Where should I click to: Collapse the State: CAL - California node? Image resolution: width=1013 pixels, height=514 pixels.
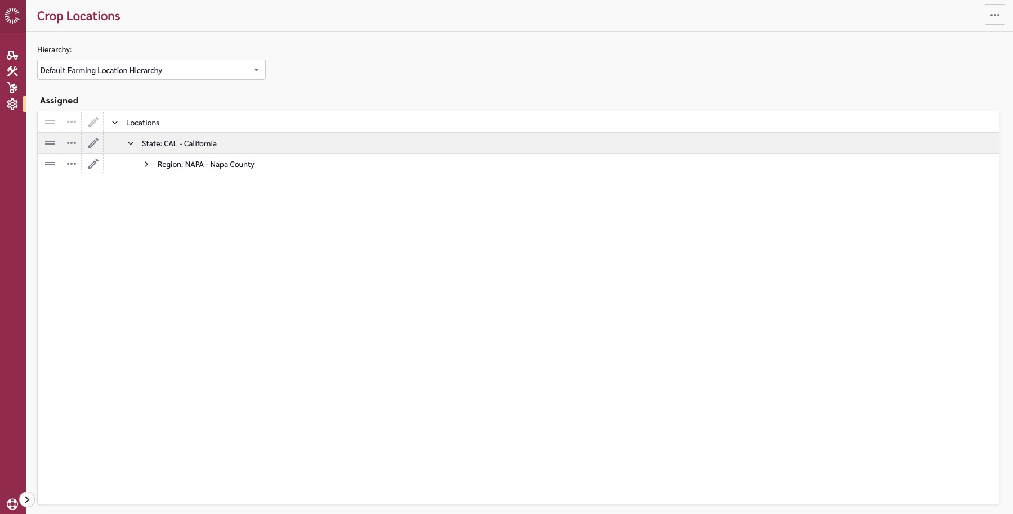(131, 143)
